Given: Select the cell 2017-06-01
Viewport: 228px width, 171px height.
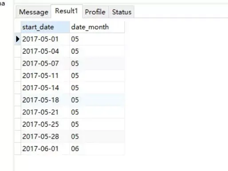Looking at the screenshot, I should 45,148.
